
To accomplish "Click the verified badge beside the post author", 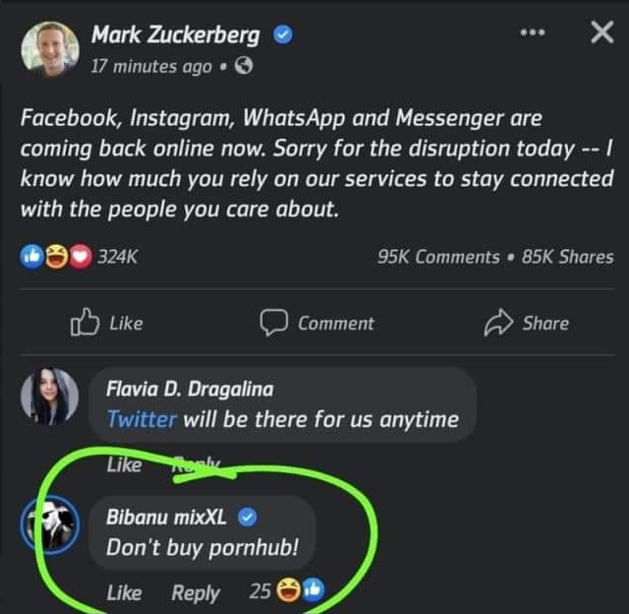I will 282,35.
